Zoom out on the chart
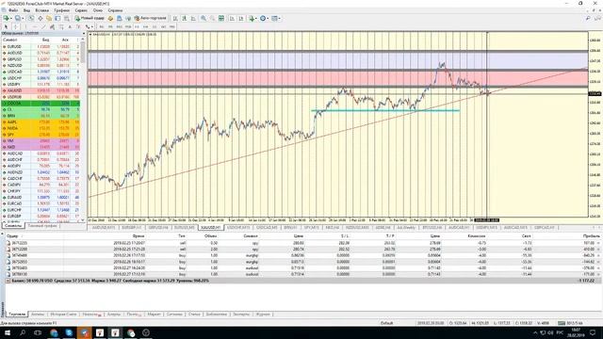Image resolution: width=603 pixels, height=339 pixels. 212,18
